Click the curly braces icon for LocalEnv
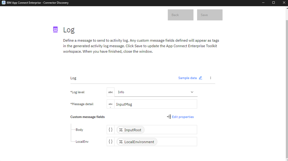Screen dimensions: 288x161 [x=111, y=142]
